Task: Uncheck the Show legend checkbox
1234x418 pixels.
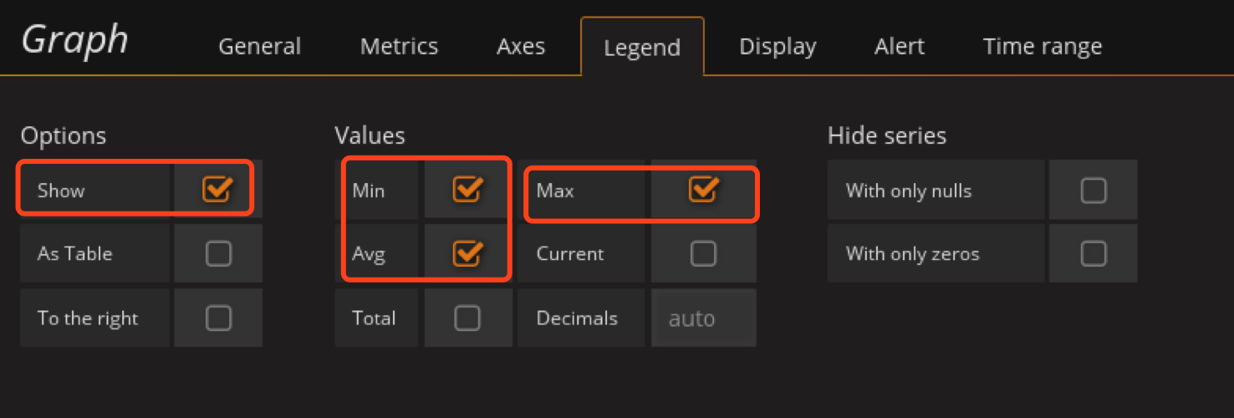Action: [x=217, y=190]
